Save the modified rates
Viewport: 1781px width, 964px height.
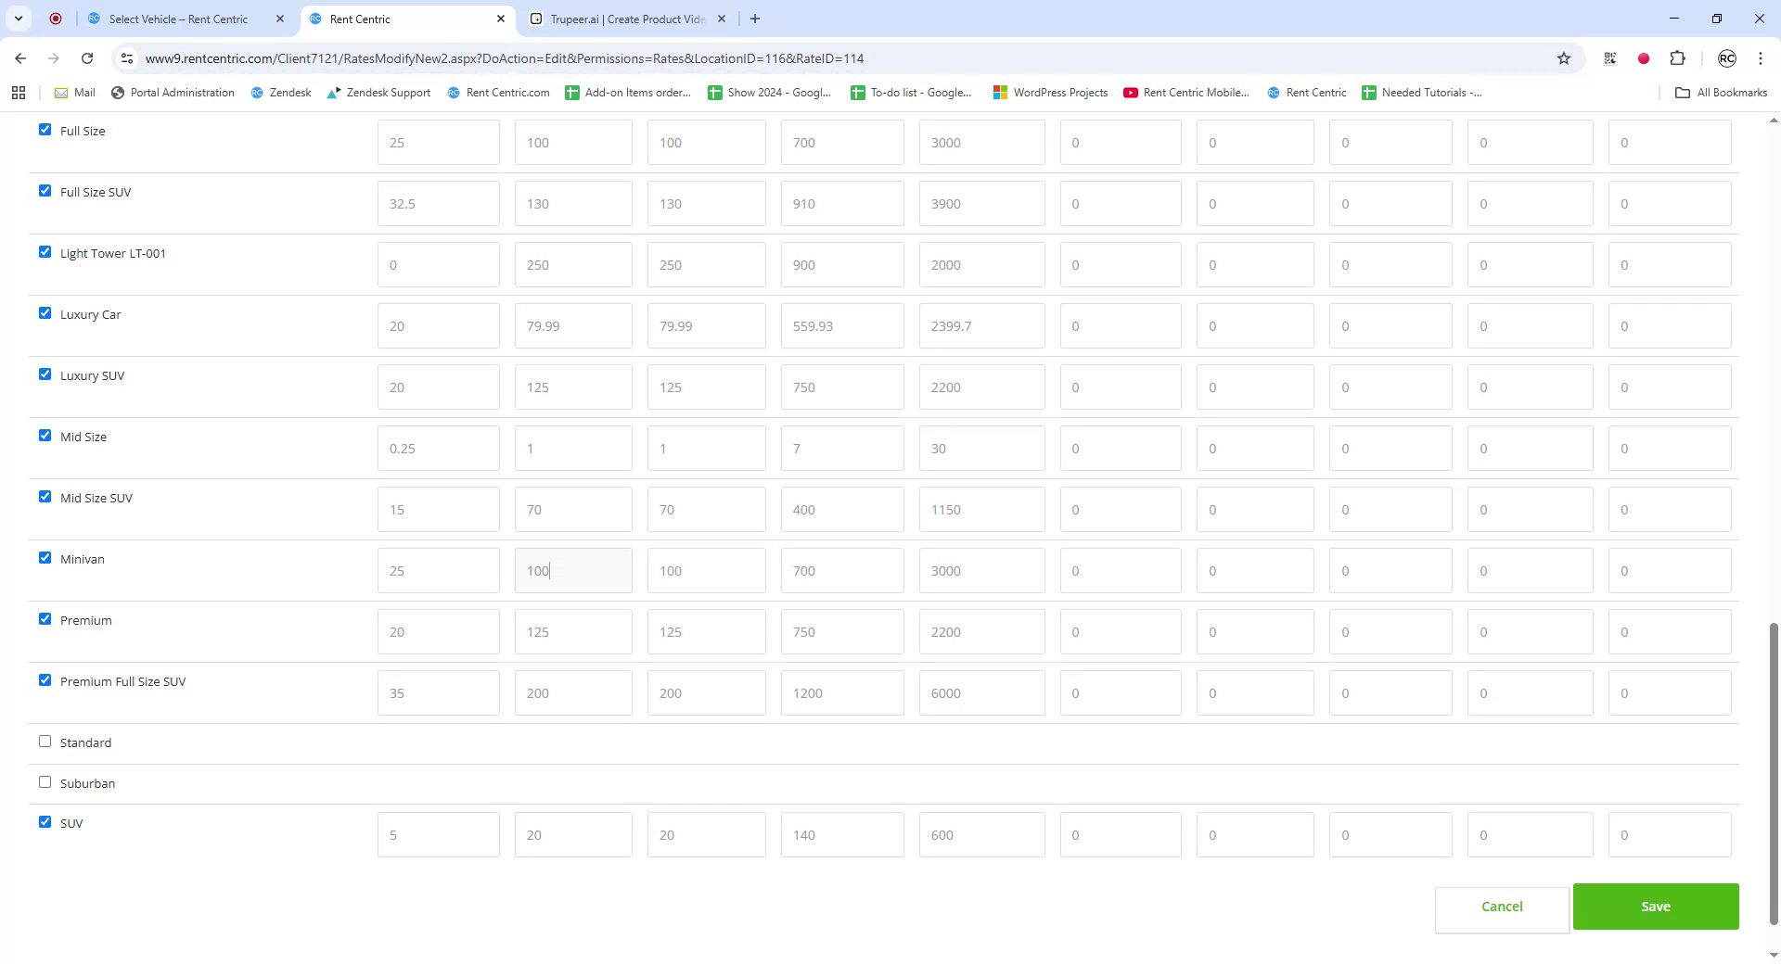(x=1655, y=906)
